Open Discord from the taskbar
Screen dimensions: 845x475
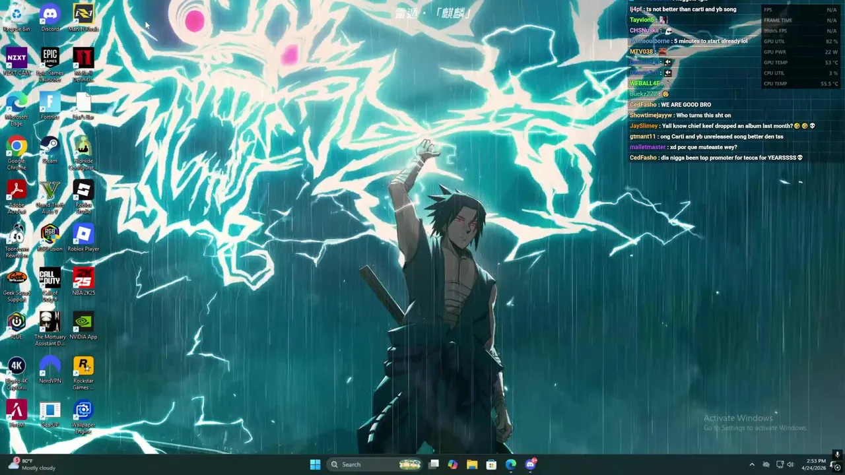point(530,464)
